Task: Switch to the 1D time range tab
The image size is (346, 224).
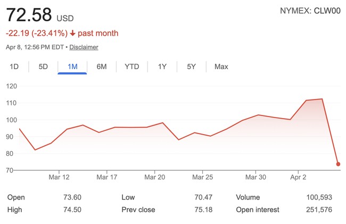Action: (x=14, y=67)
